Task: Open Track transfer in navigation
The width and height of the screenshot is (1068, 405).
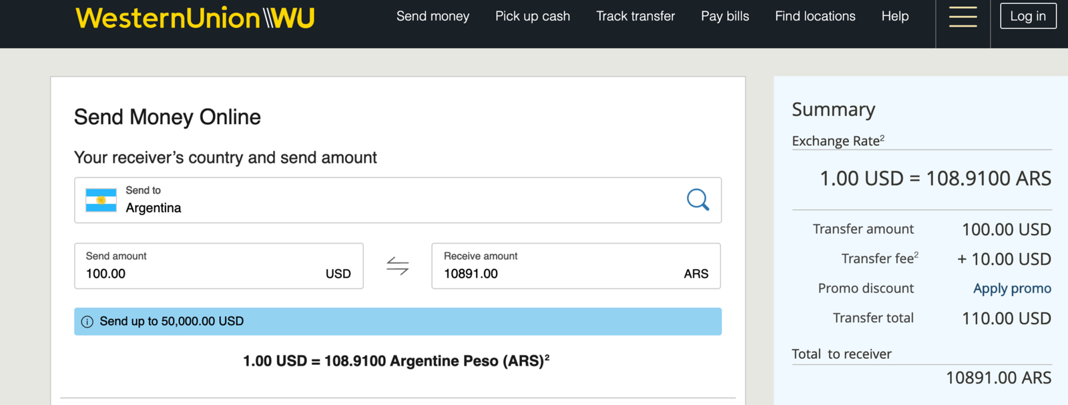Action: click(x=635, y=16)
